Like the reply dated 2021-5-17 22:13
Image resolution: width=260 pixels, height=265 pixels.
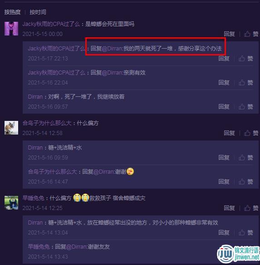tap(245, 59)
